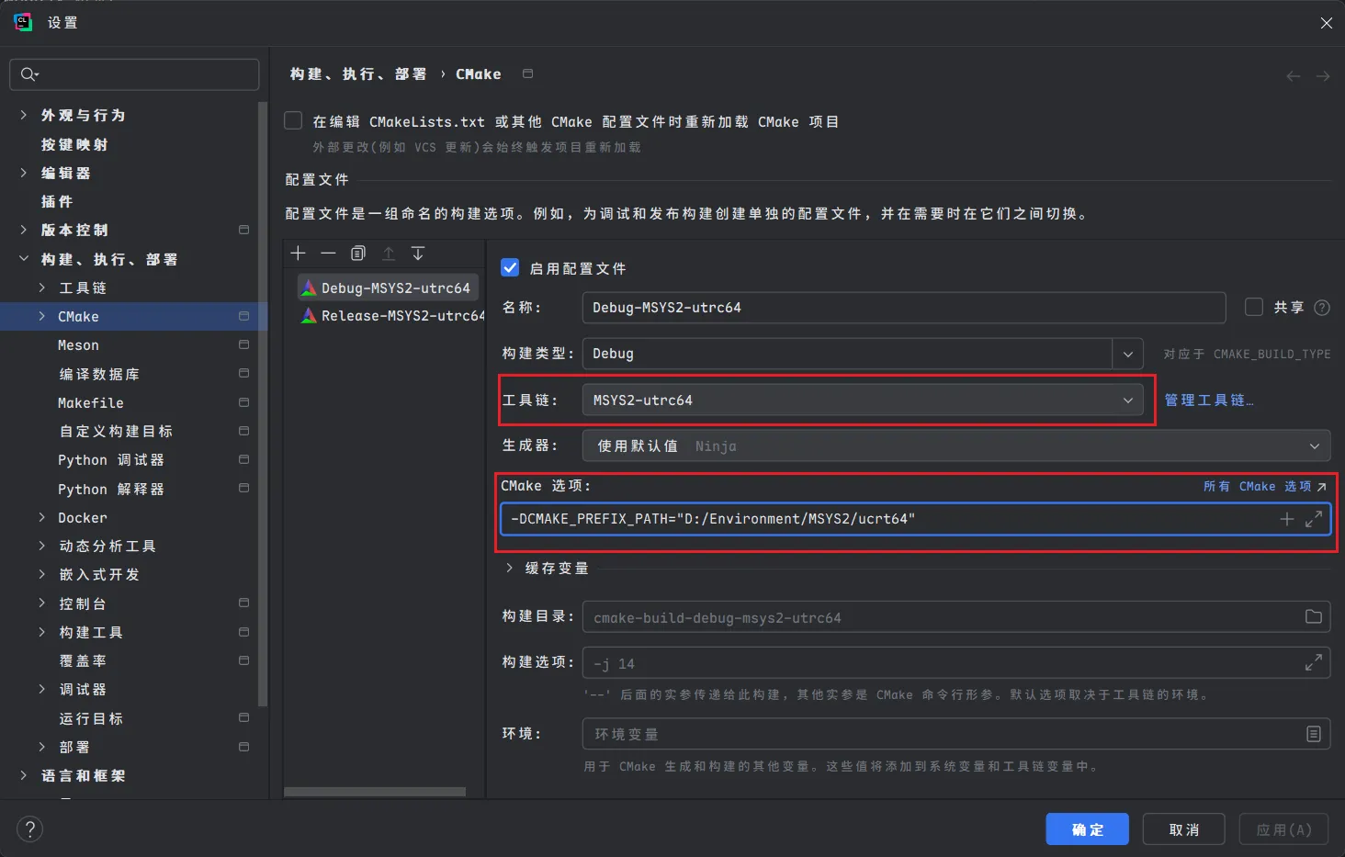Move profile down with arrow icon
Image resolution: width=1345 pixels, height=857 pixels.
click(418, 253)
